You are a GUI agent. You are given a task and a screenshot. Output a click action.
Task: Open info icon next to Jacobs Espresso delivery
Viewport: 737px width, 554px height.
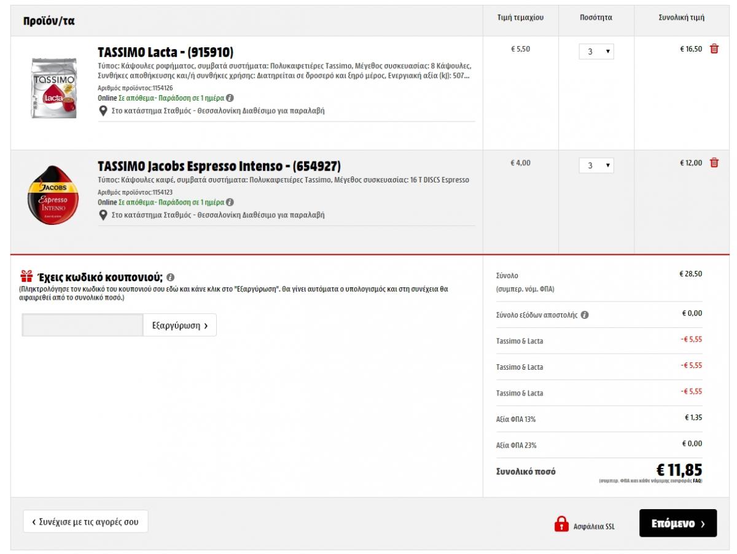click(x=230, y=202)
